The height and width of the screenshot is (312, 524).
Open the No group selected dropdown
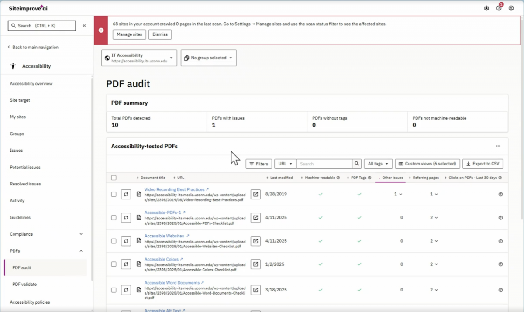(209, 58)
